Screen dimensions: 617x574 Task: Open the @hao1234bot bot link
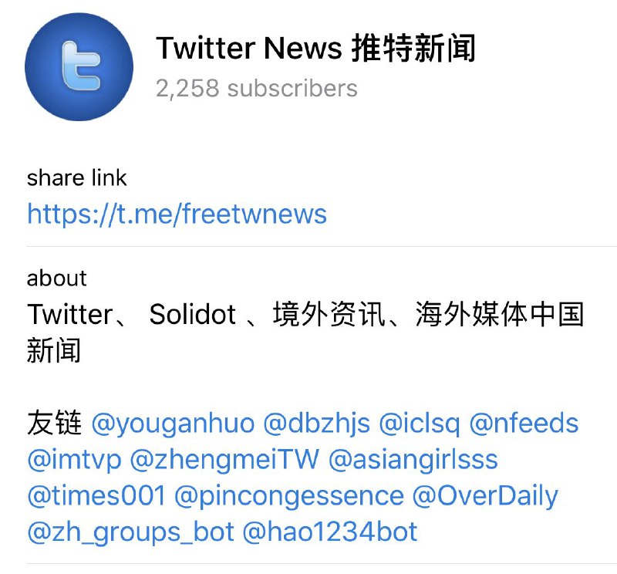pos(330,532)
